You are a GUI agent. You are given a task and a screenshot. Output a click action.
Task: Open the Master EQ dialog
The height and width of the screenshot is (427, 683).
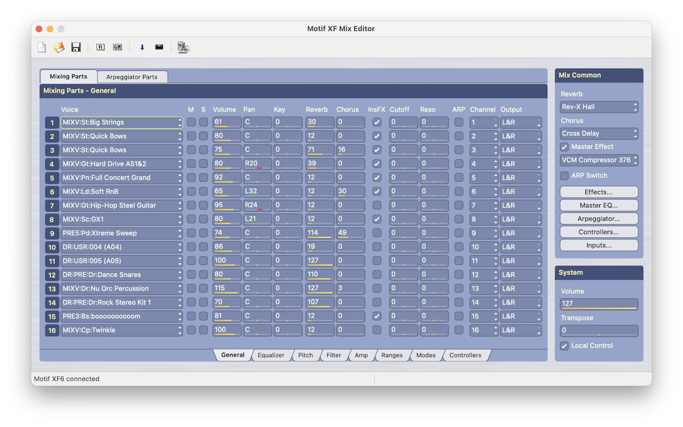pos(599,205)
